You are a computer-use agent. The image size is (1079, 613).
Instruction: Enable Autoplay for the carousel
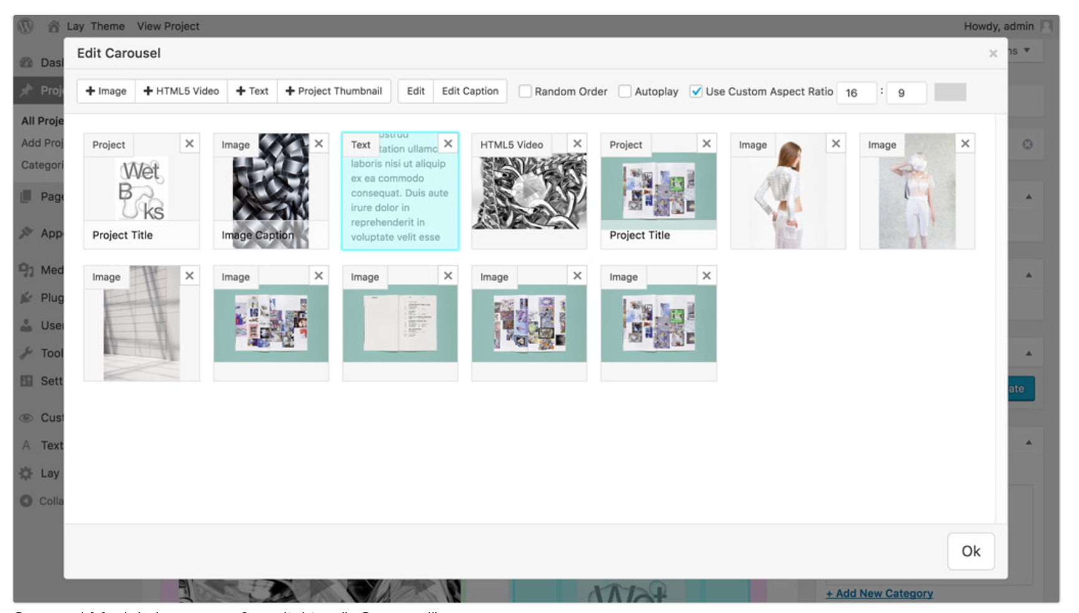coord(624,91)
